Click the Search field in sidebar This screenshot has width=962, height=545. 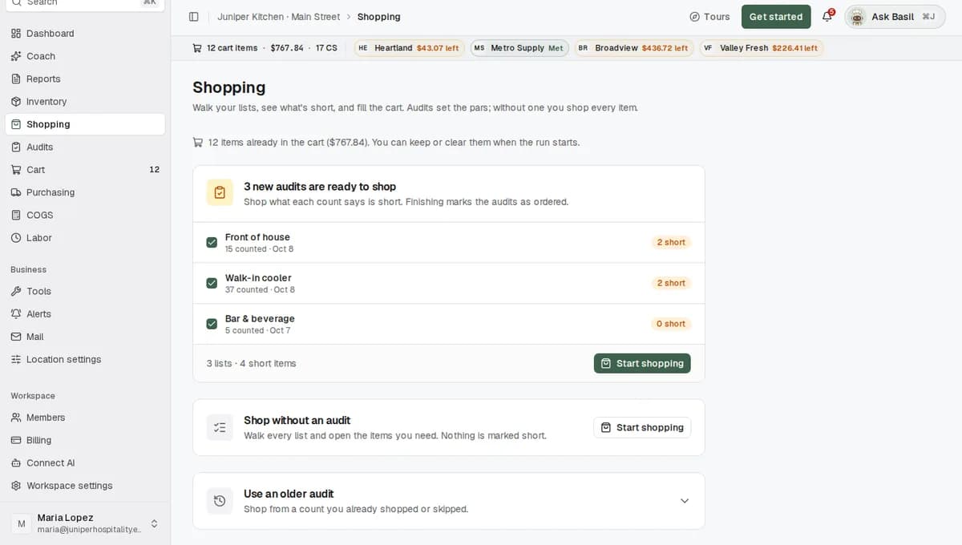point(85,2)
